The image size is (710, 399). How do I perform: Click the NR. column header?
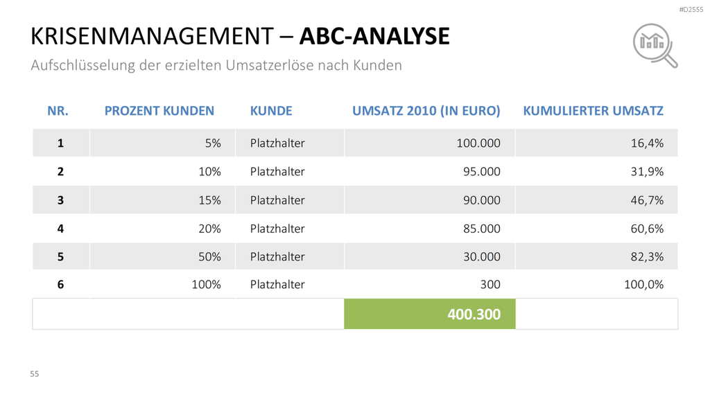tap(58, 111)
